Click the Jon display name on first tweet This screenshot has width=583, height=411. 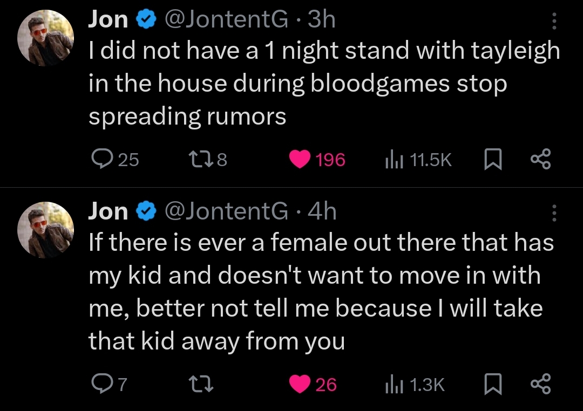coord(108,20)
